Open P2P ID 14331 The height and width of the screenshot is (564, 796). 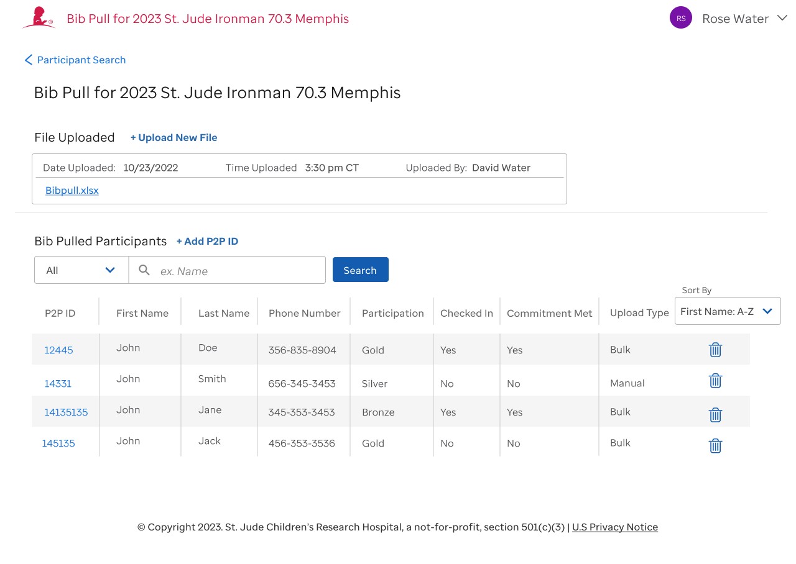coord(57,384)
